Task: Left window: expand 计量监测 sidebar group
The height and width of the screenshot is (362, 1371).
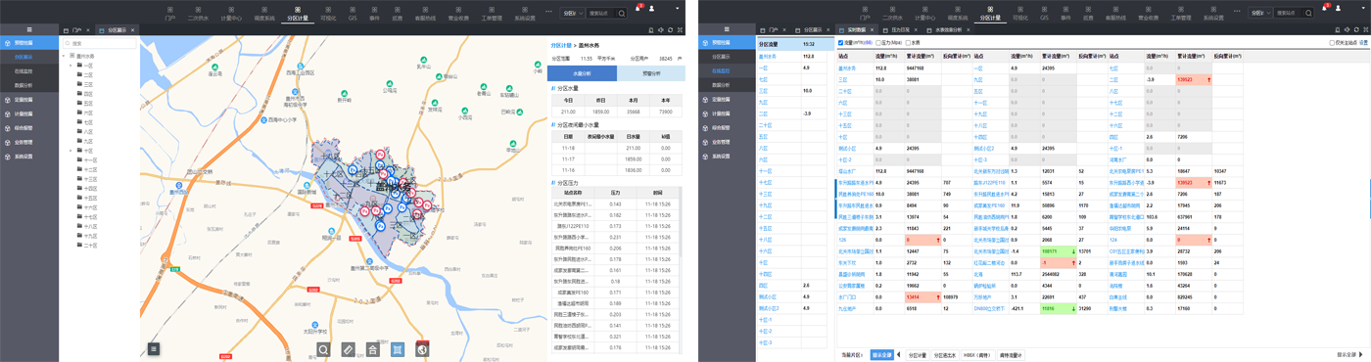Action: pos(28,113)
